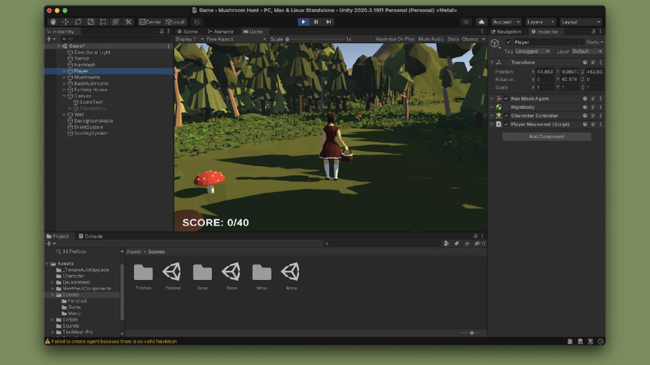Open Unity cloud services
Screen dimensions: 650x365
click(481, 22)
